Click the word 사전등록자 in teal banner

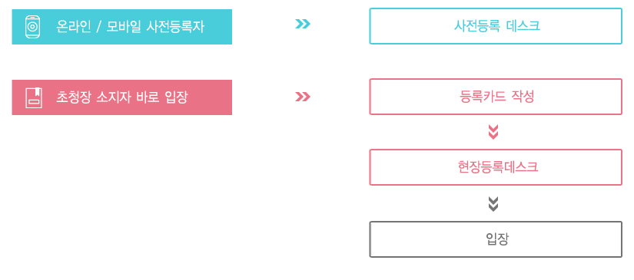pos(174,27)
